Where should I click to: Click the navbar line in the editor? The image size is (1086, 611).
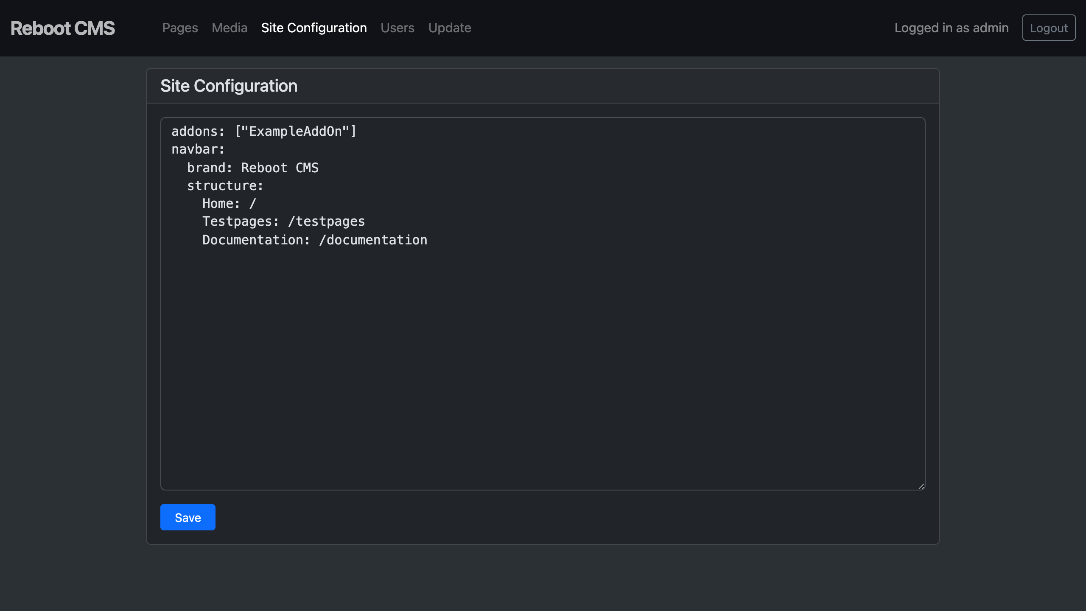point(198,149)
